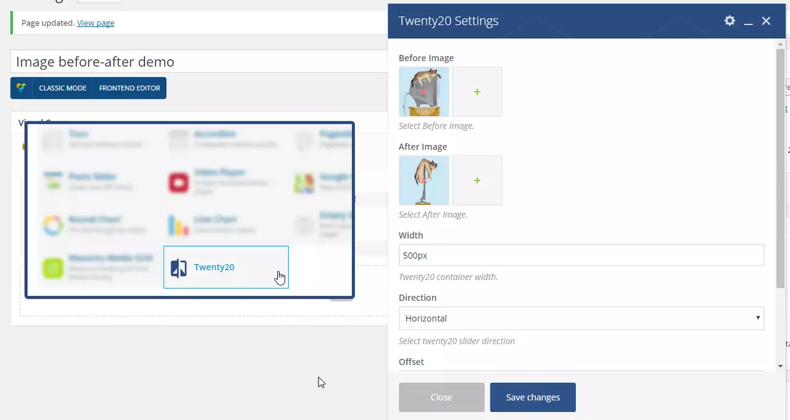Minimize the Twenty20 Settings panel

pos(748,22)
